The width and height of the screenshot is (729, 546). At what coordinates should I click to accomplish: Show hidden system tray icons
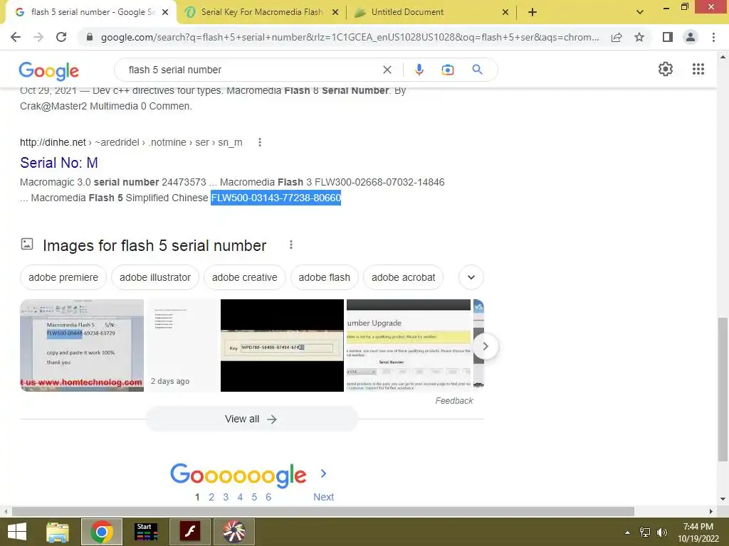[x=628, y=532]
